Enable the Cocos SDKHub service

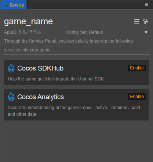tap(137, 68)
